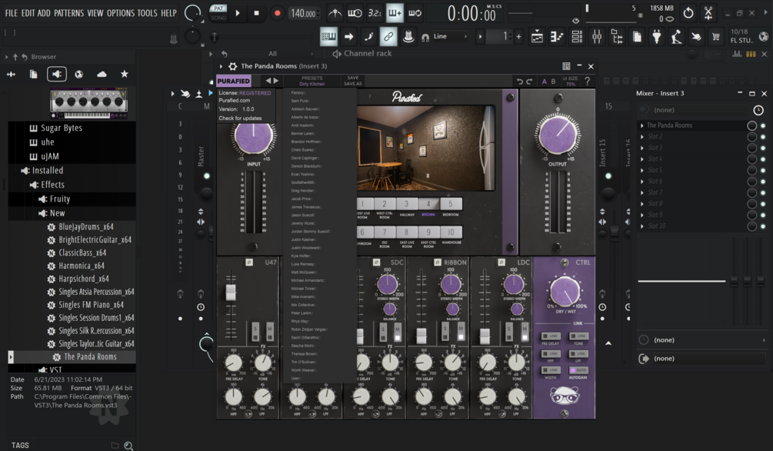Mute the RIBBON mic channel
This screenshot has height=451, width=773.
461,331
